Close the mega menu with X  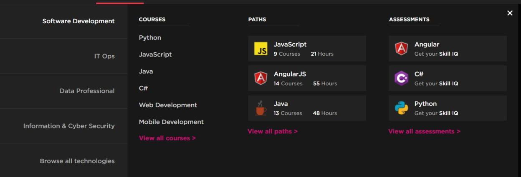510,13
